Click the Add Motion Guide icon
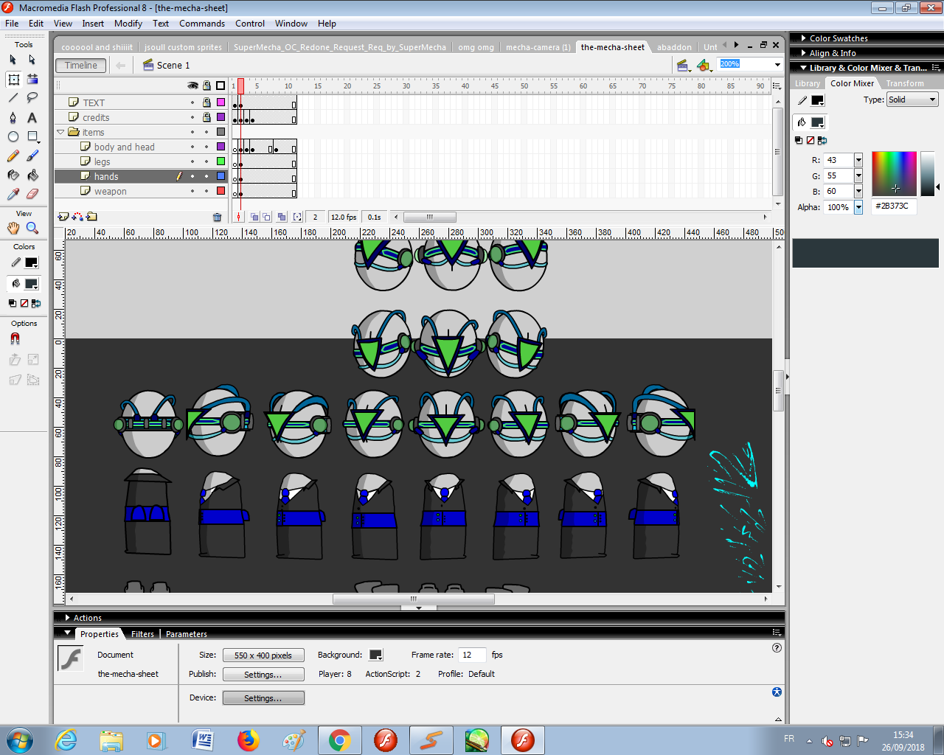 tap(77, 217)
